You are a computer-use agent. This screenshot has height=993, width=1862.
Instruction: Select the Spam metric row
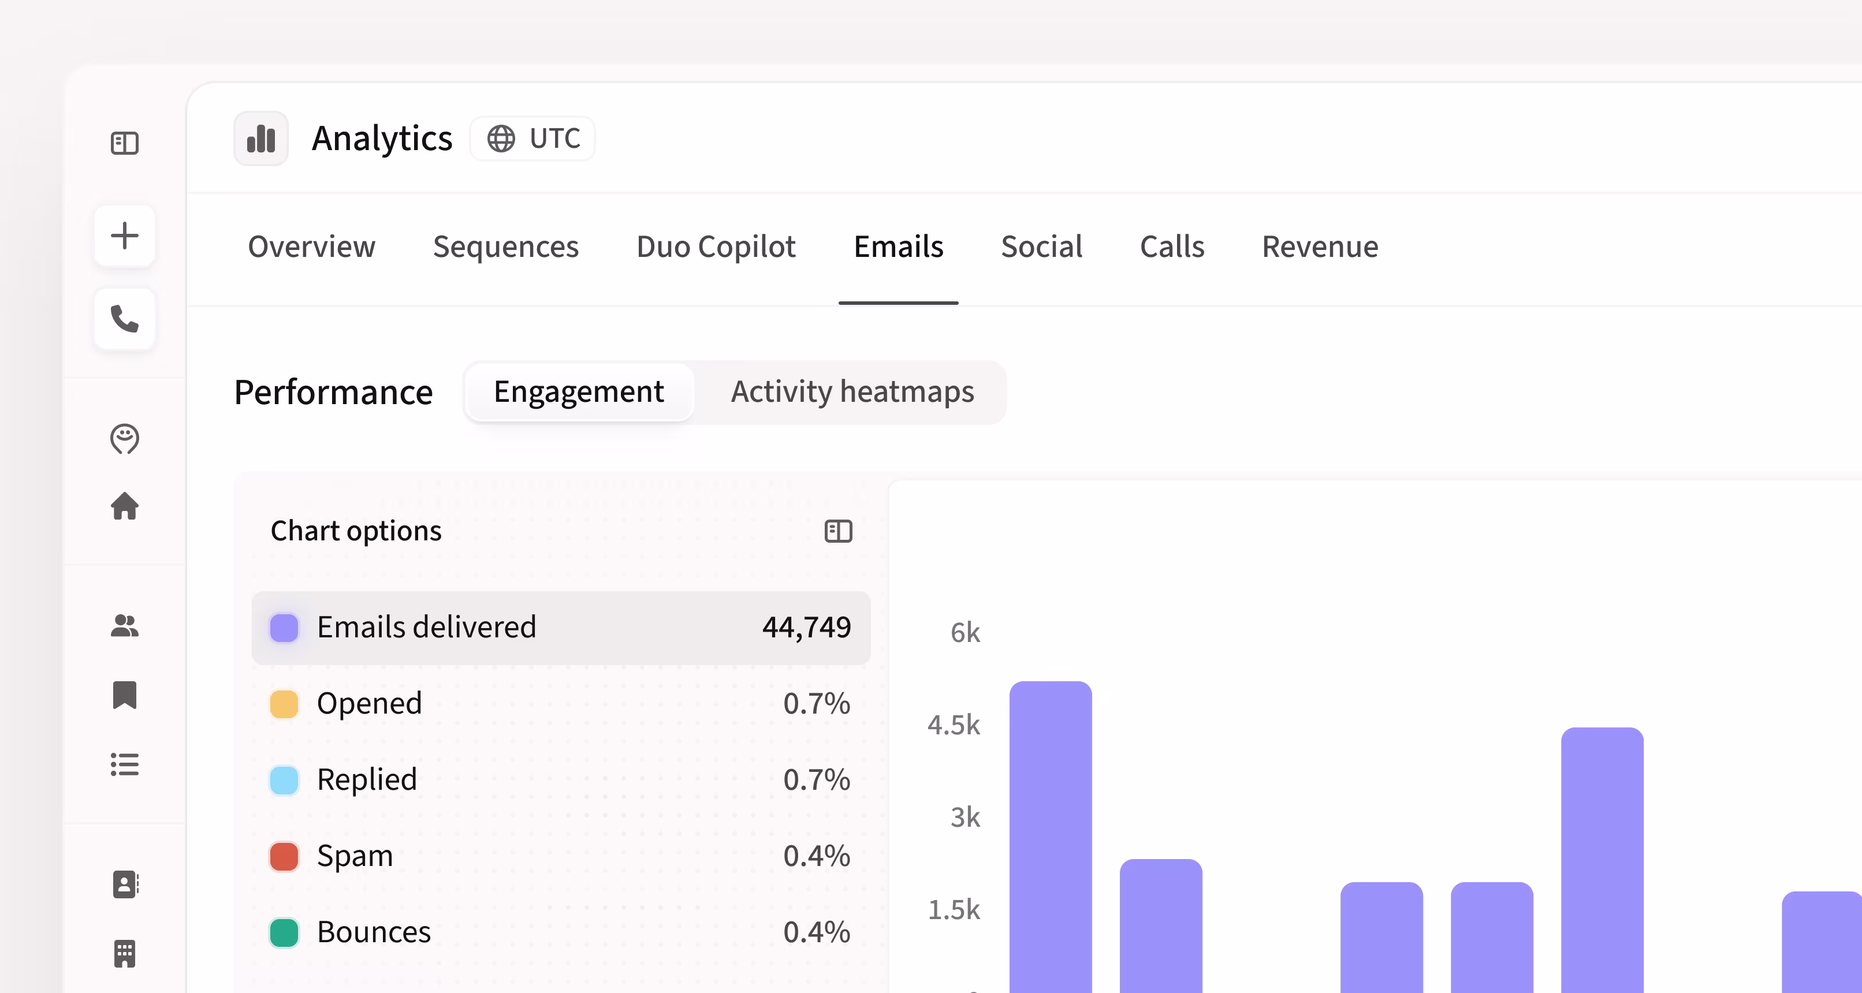pyautogui.click(x=561, y=856)
